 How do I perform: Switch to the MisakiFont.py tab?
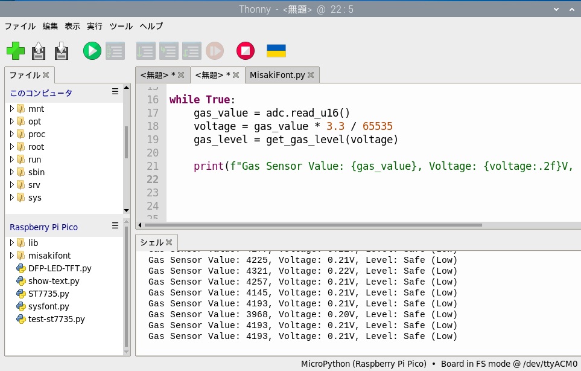pyautogui.click(x=277, y=76)
